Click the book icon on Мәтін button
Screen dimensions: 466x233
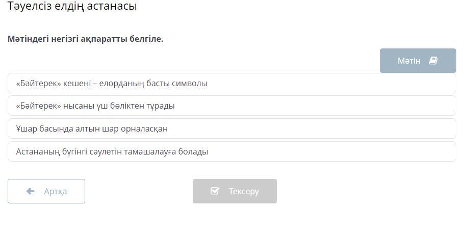pos(433,61)
